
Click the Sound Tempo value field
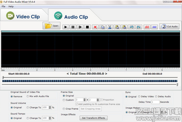click(45, 118)
